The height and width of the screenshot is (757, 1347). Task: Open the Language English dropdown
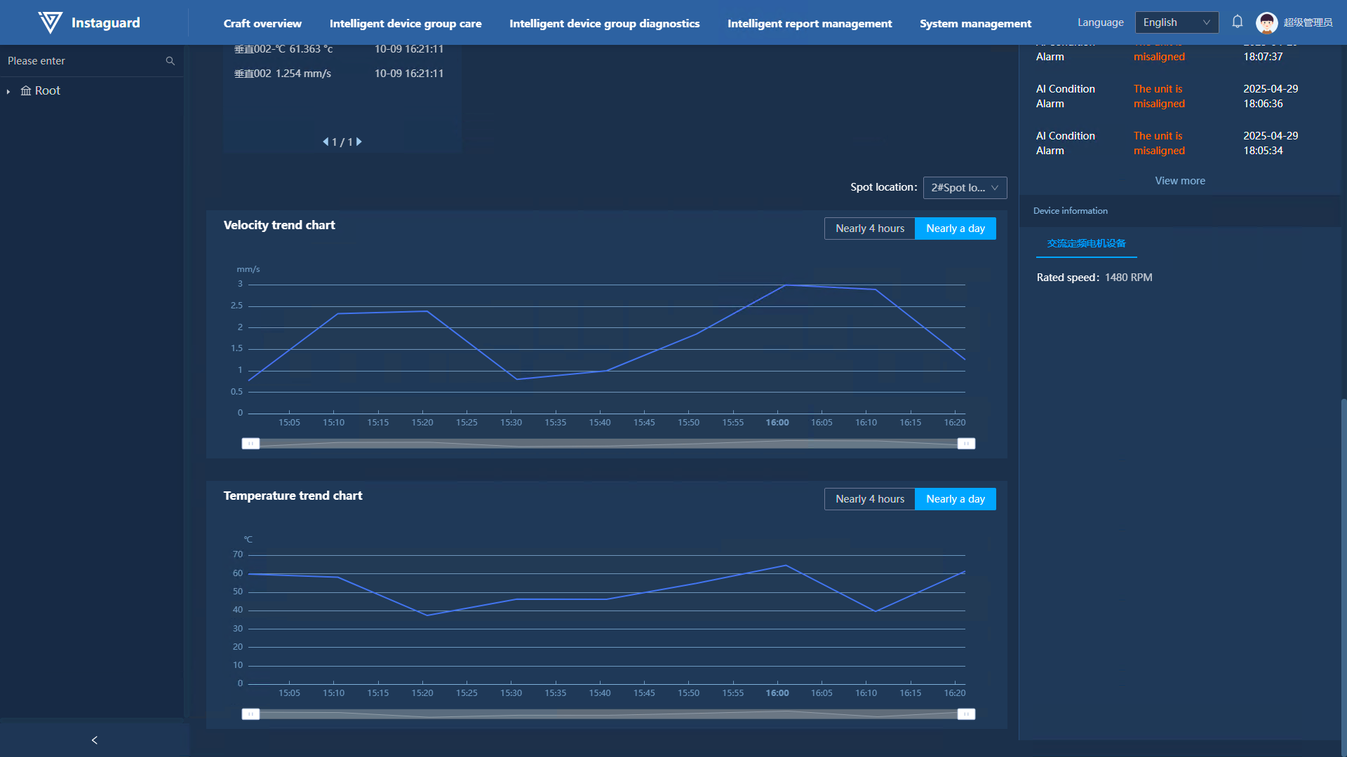coord(1176,22)
